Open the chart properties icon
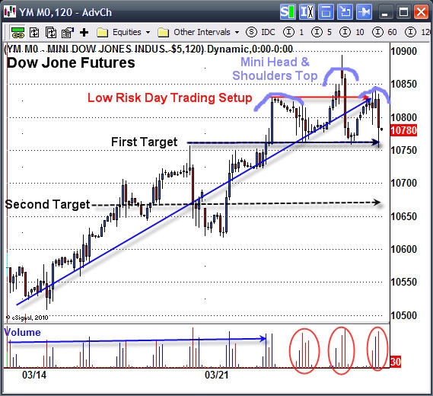This screenshot has width=433, height=396. [x=68, y=33]
